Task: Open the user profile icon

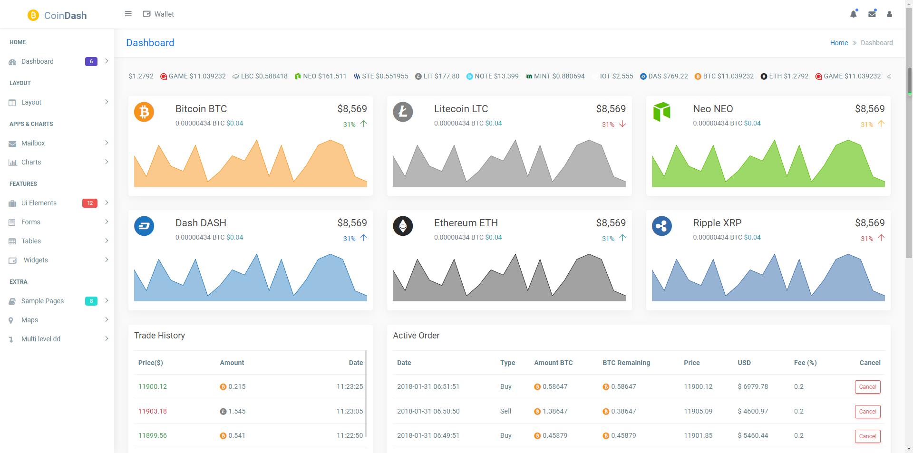Action: click(889, 14)
